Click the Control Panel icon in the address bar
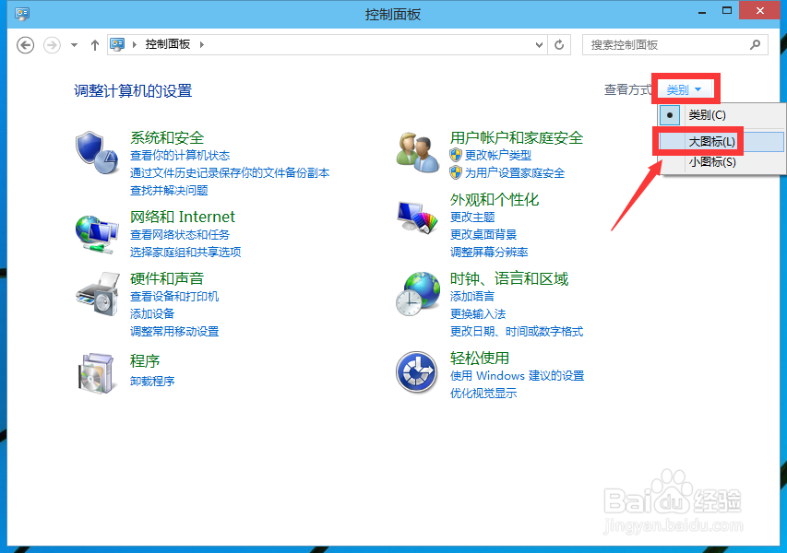 [x=117, y=44]
